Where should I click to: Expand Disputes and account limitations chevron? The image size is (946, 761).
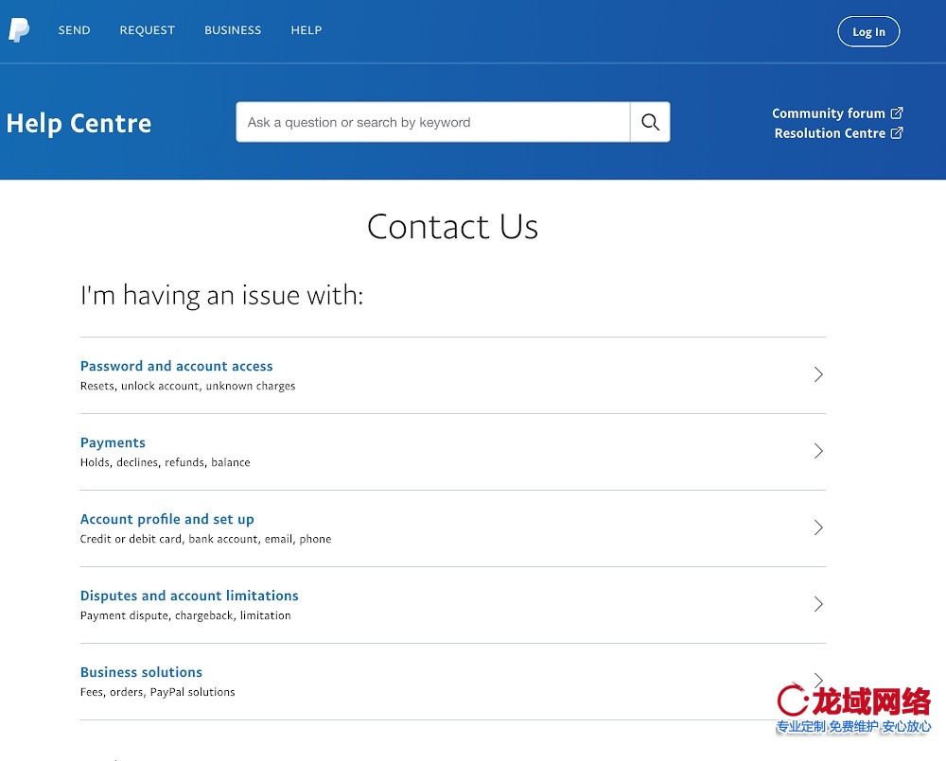click(818, 605)
